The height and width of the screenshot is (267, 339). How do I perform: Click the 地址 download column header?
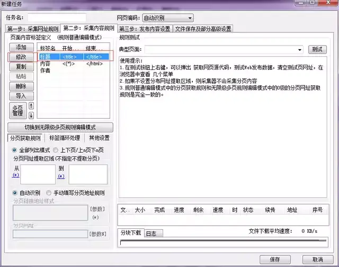click(x=292, y=210)
